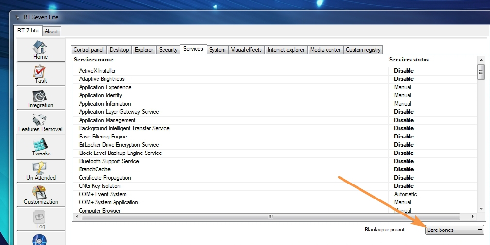Select the COM+ Event System row
Screen dimensions: 490x245
tap(275, 194)
